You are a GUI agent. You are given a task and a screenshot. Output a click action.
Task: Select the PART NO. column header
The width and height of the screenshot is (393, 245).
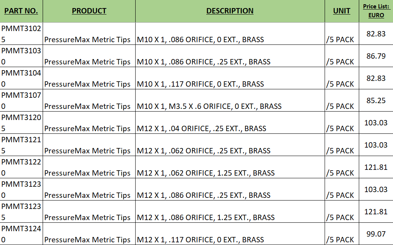tap(21, 11)
